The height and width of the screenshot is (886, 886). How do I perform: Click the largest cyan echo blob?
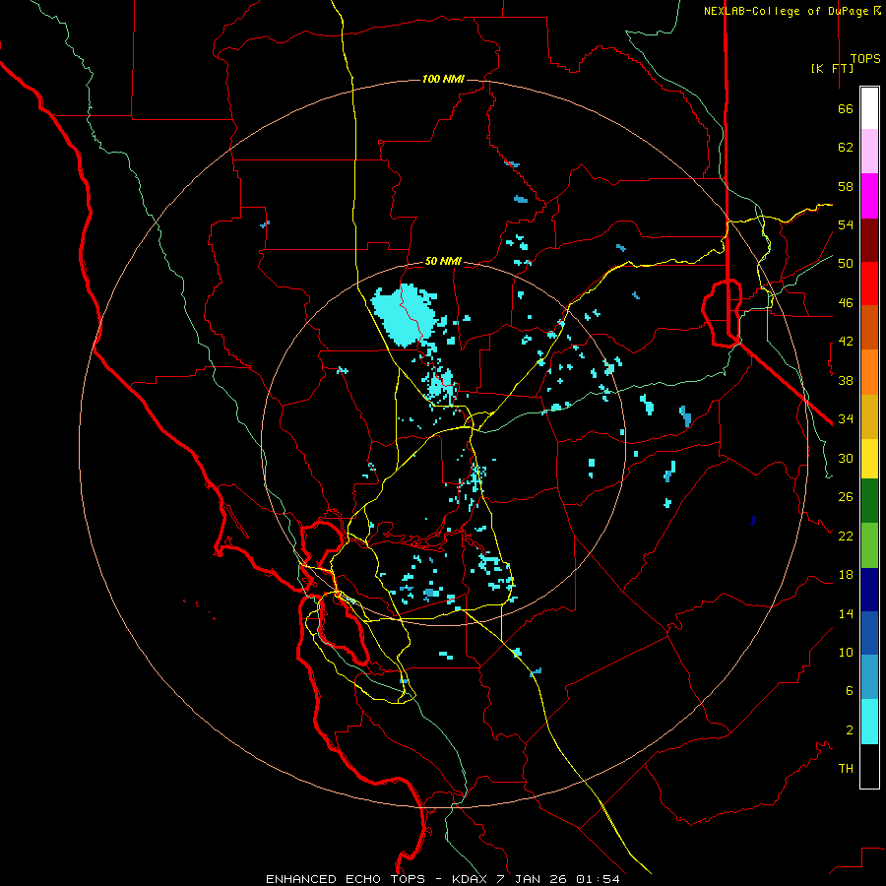tap(406, 314)
